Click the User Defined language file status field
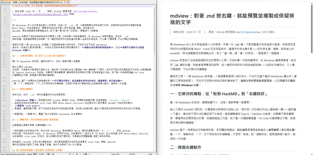This screenshot has width=313, height=155. (x=16, y=154)
